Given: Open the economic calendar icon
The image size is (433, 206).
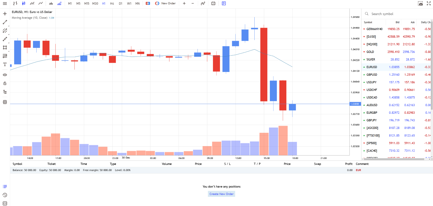Looking at the screenshot, I should pyautogui.click(x=213, y=4).
